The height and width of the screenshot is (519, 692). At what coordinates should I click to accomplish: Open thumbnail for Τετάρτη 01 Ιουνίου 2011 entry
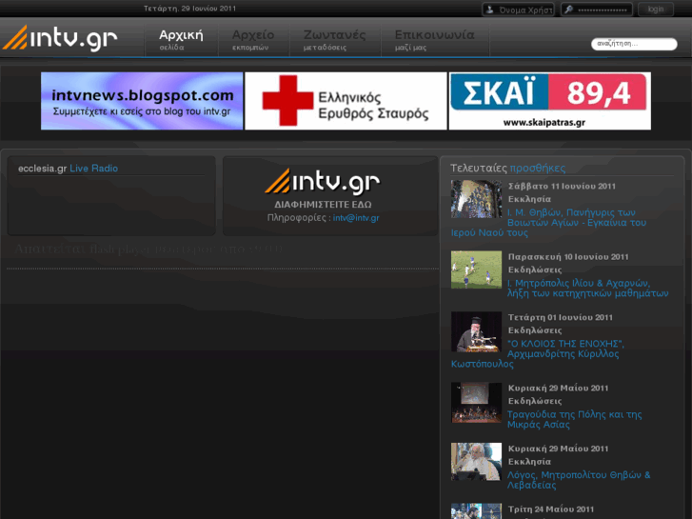click(476, 331)
